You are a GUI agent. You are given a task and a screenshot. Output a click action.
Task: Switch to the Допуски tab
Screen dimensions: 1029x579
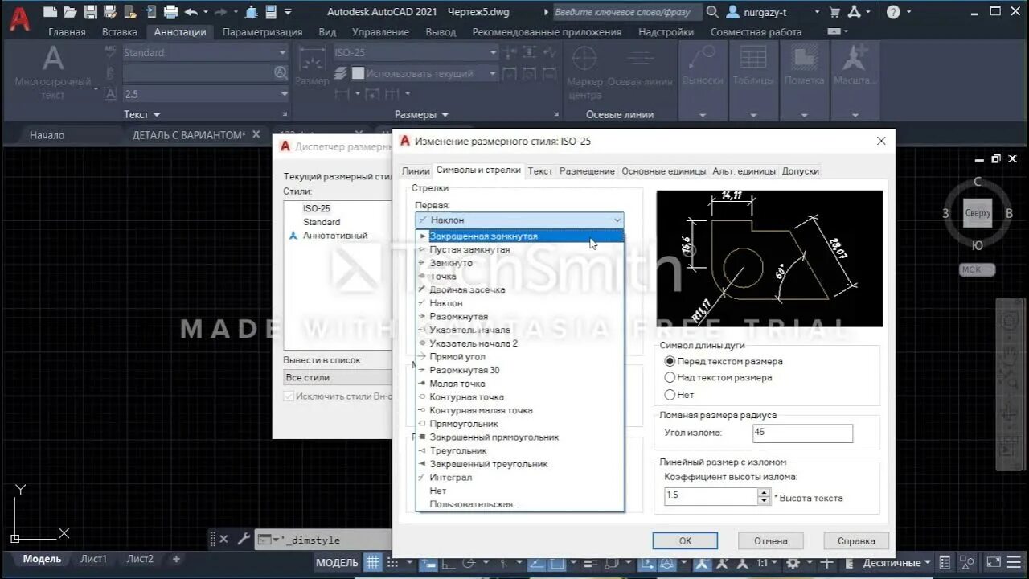pyautogui.click(x=800, y=171)
